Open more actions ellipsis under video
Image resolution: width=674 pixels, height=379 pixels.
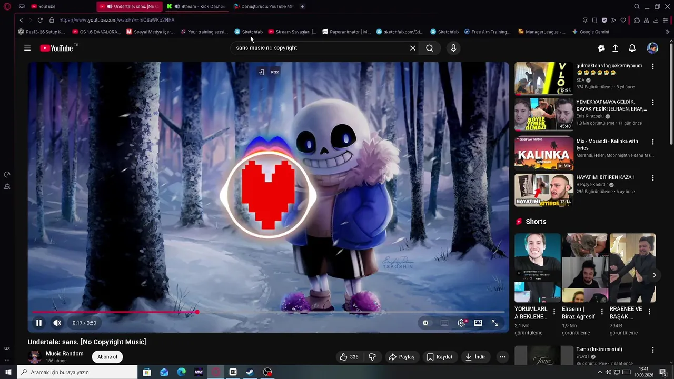[x=502, y=357]
